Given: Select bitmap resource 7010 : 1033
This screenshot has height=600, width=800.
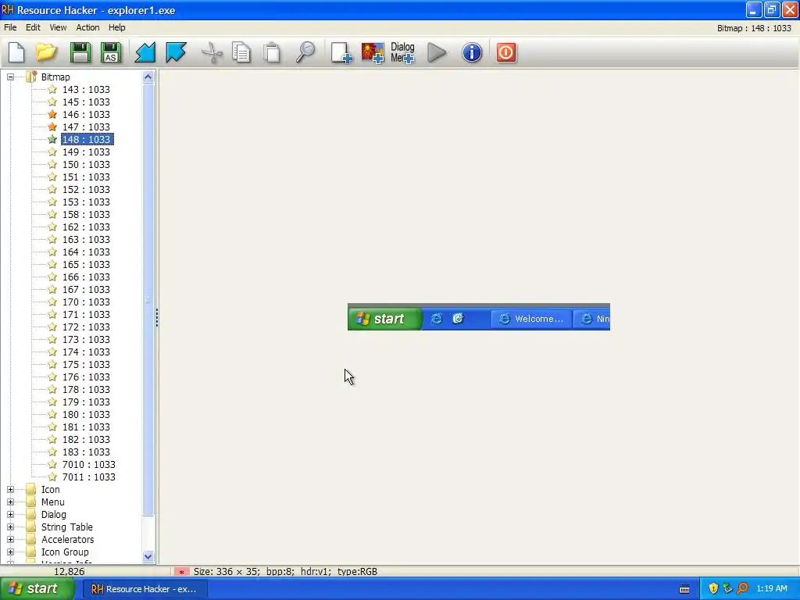Looking at the screenshot, I should point(89,464).
